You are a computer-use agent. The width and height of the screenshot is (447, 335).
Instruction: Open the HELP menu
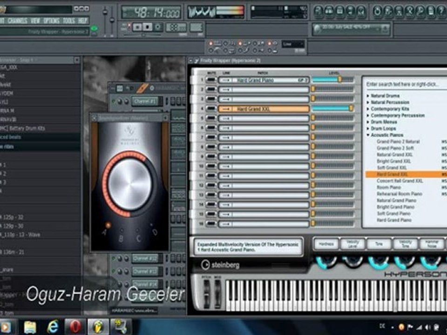tap(83, 21)
